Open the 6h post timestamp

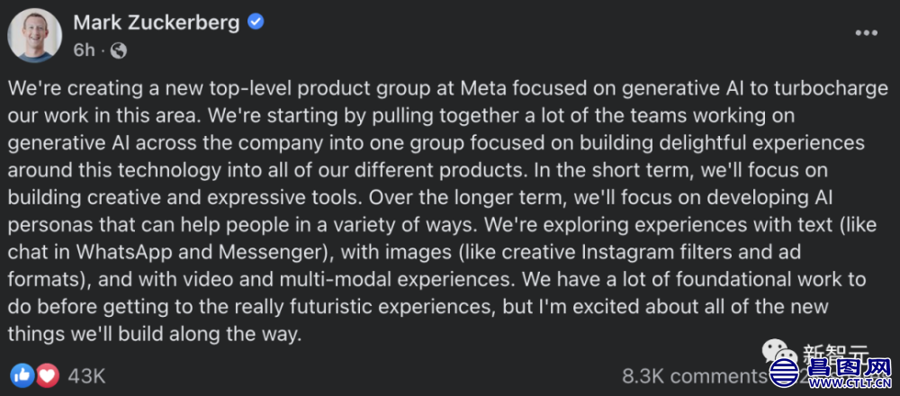pos(84,50)
